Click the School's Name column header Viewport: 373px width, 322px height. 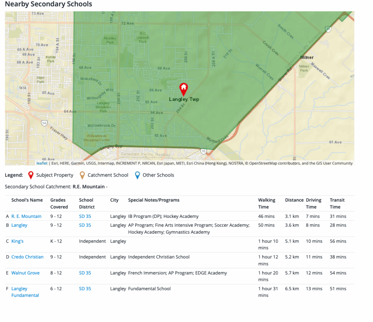[x=27, y=200]
